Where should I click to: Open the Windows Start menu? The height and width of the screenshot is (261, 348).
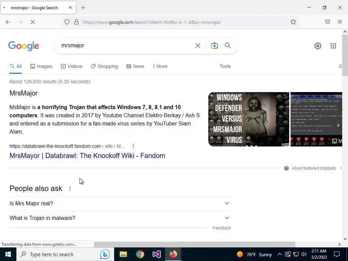tap(8, 254)
